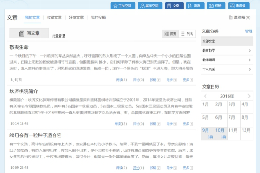Select the 我的投稿 tab
Image resolution: width=260 pixels, height=173 pixels.
tap(98, 17)
